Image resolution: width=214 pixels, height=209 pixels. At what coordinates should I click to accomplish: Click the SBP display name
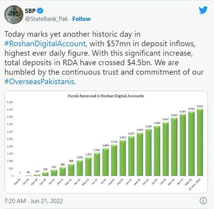tap(30, 11)
